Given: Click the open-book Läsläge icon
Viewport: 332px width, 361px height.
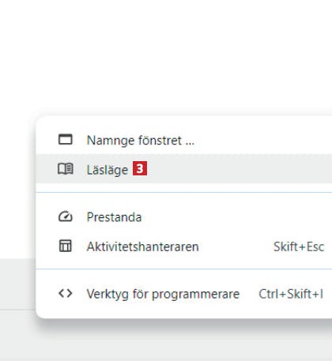Looking at the screenshot, I should [66, 169].
